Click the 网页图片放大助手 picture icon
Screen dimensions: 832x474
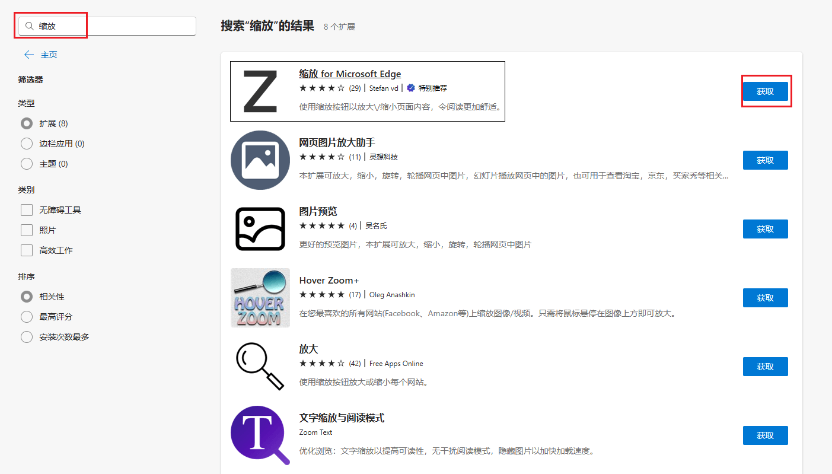click(x=260, y=160)
